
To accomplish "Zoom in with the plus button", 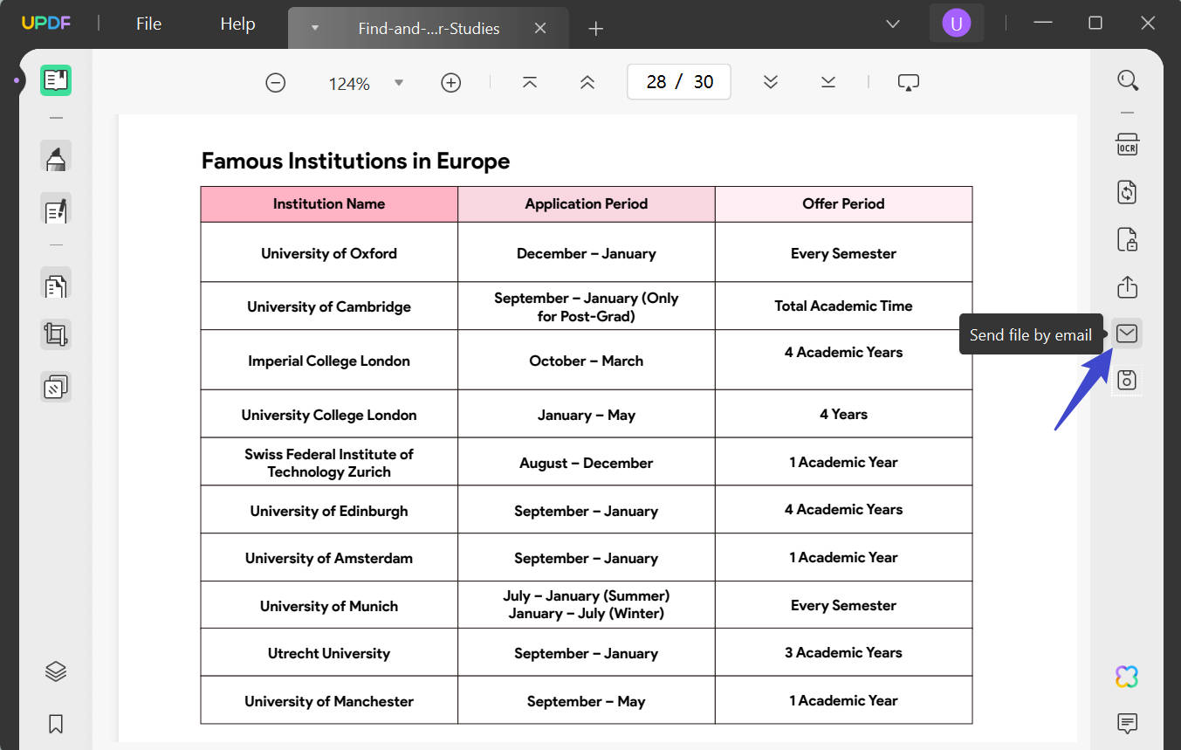I will [x=450, y=83].
